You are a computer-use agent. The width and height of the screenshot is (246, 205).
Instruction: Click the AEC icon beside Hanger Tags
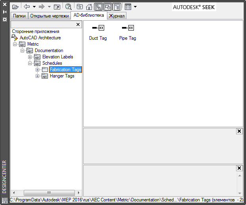point(45,76)
